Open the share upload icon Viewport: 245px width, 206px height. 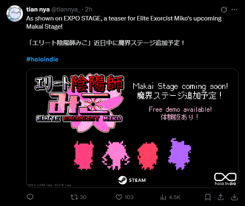[220, 197]
